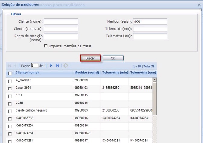Confirm selection with the OK button
The image size is (203, 143).
(x=113, y=58)
